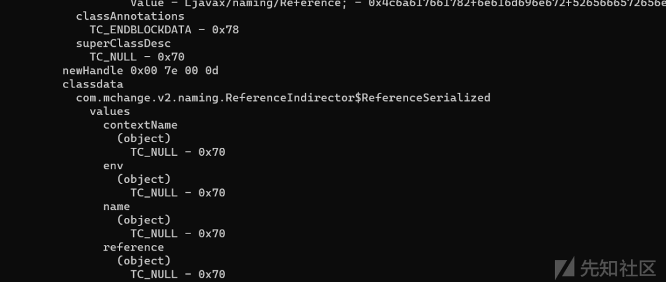Click (object) under contextName
The width and height of the screenshot is (666, 282).
[144, 139]
